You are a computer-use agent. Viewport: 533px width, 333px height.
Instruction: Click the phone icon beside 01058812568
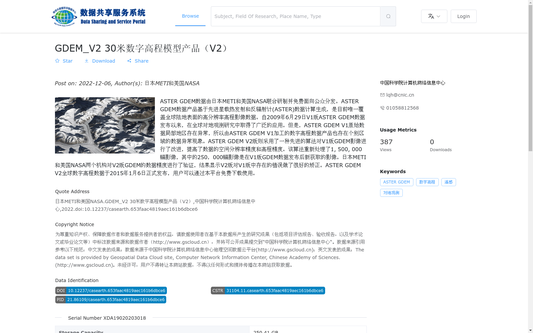pos(382,108)
